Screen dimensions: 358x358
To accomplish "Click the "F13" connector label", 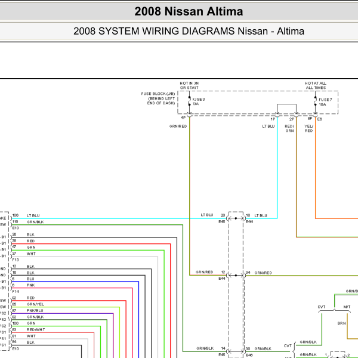I will pyautogui.click(x=16, y=260).
